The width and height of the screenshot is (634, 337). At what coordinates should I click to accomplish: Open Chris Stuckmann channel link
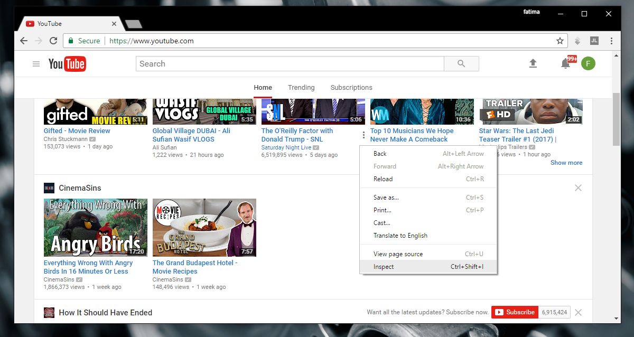(66, 139)
